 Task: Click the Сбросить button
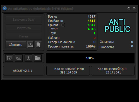(16, 45)
